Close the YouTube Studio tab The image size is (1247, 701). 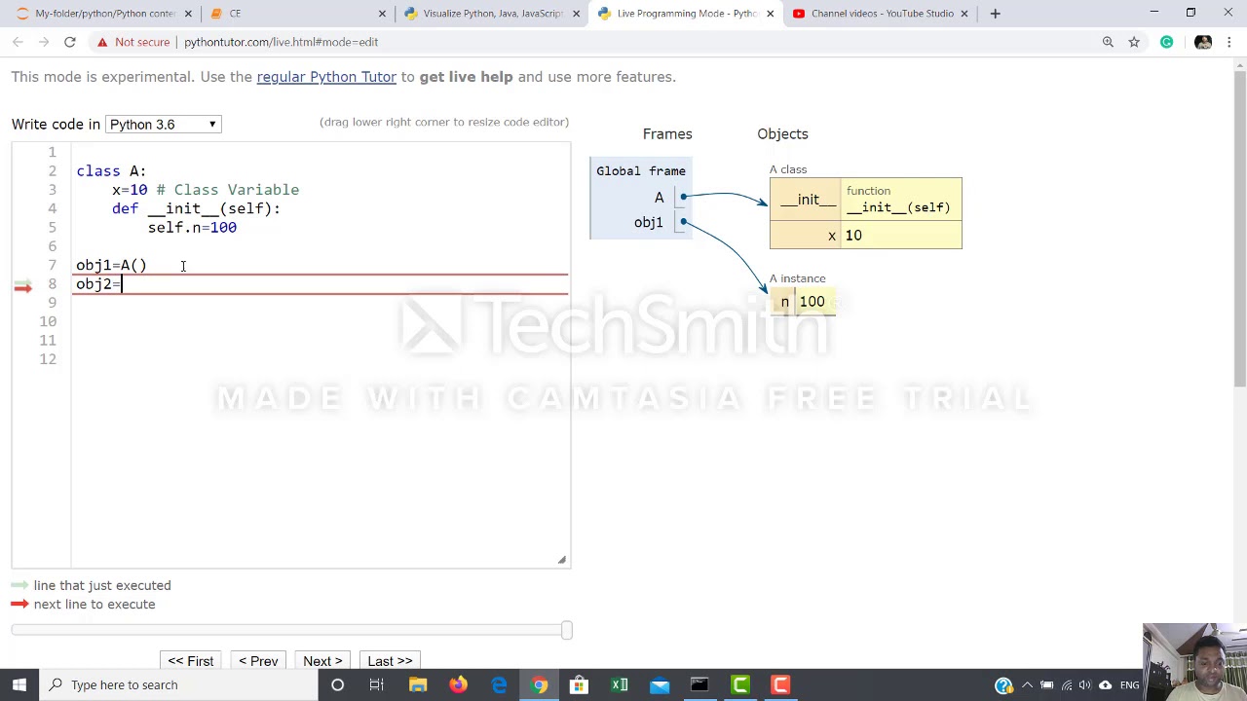[964, 14]
